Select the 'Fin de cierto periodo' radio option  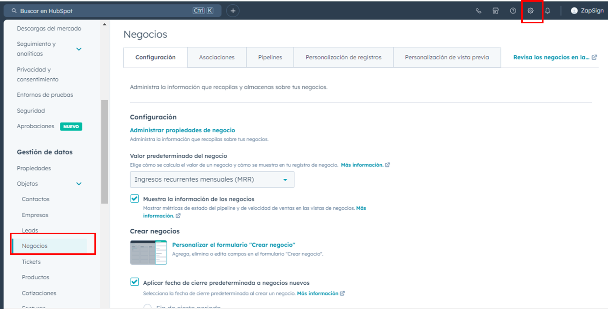click(x=147, y=307)
